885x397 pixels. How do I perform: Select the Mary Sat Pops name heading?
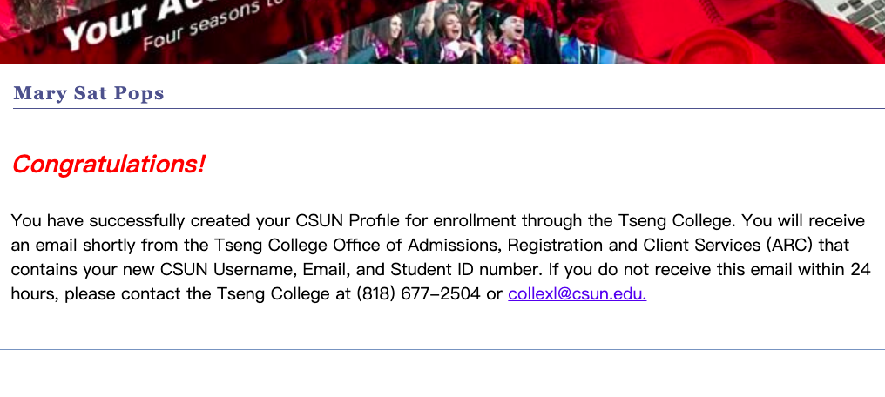click(89, 93)
